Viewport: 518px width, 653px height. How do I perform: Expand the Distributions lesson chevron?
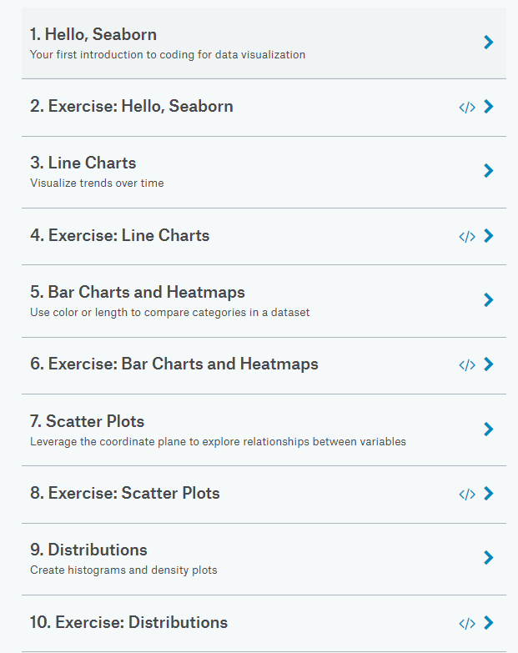point(489,557)
